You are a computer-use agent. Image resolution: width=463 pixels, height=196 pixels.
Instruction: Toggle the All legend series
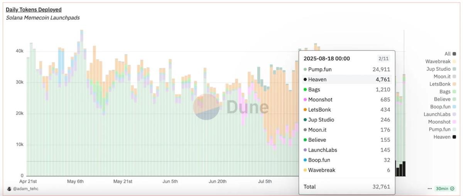tap(450, 54)
